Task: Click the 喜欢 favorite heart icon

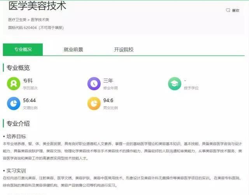Action: click(228, 11)
